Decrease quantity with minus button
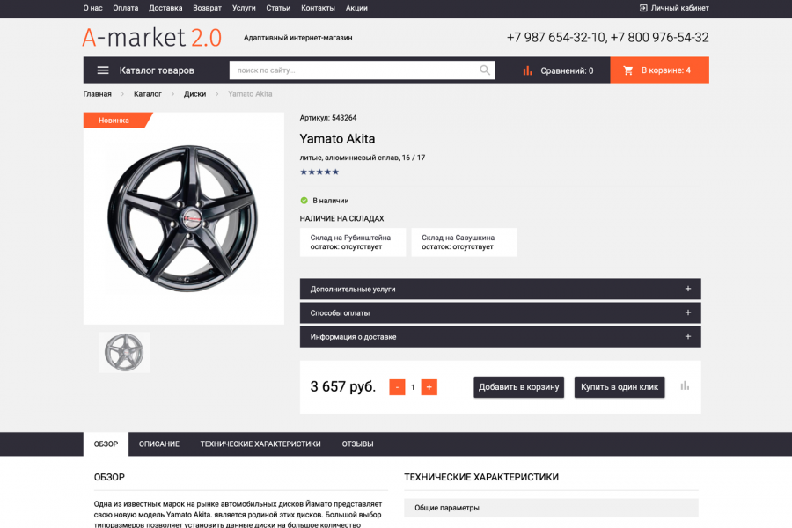The image size is (792, 528). (x=397, y=387)
